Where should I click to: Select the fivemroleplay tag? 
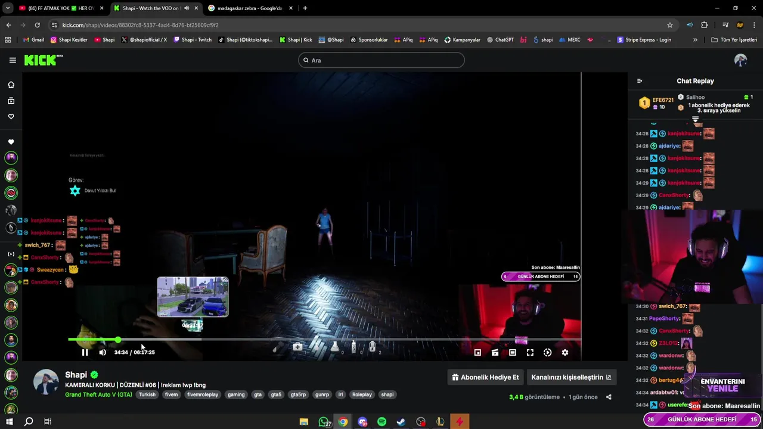[203, 394]
